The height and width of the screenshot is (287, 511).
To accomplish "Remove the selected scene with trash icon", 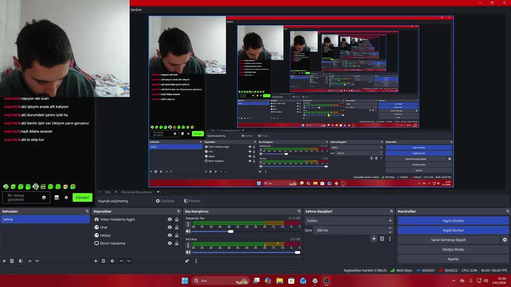I will click(12, 261).
